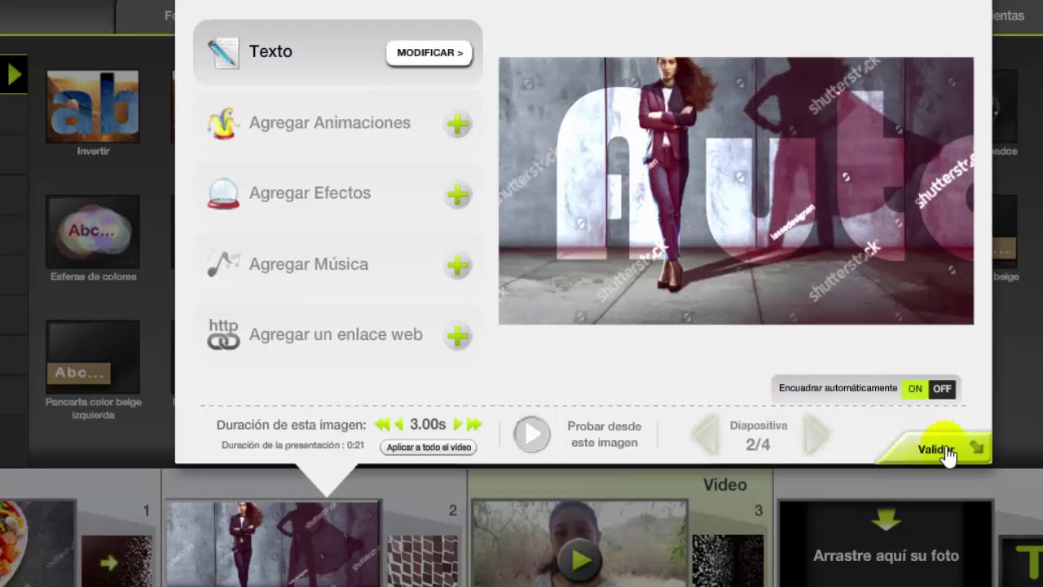The width and height of the screenshot is (1043, 587).
Task: Click the plus icon for Agregar Animaciones
Action: click(458, 124)
